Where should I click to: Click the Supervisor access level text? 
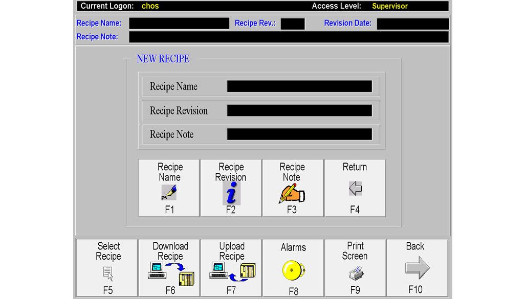(389, 6)
